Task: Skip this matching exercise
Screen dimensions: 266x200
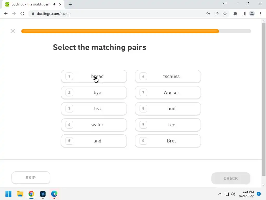Action: click(x=31, y=178)
